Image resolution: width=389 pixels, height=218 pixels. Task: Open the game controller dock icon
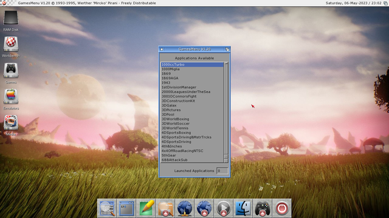(x=262, y=208)
